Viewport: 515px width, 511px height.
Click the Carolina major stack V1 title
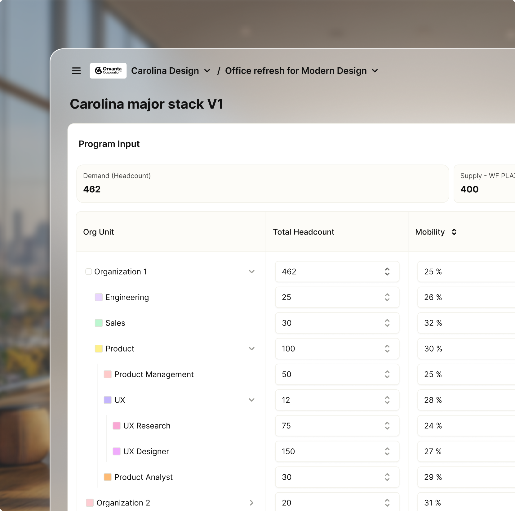click(147, 104)
